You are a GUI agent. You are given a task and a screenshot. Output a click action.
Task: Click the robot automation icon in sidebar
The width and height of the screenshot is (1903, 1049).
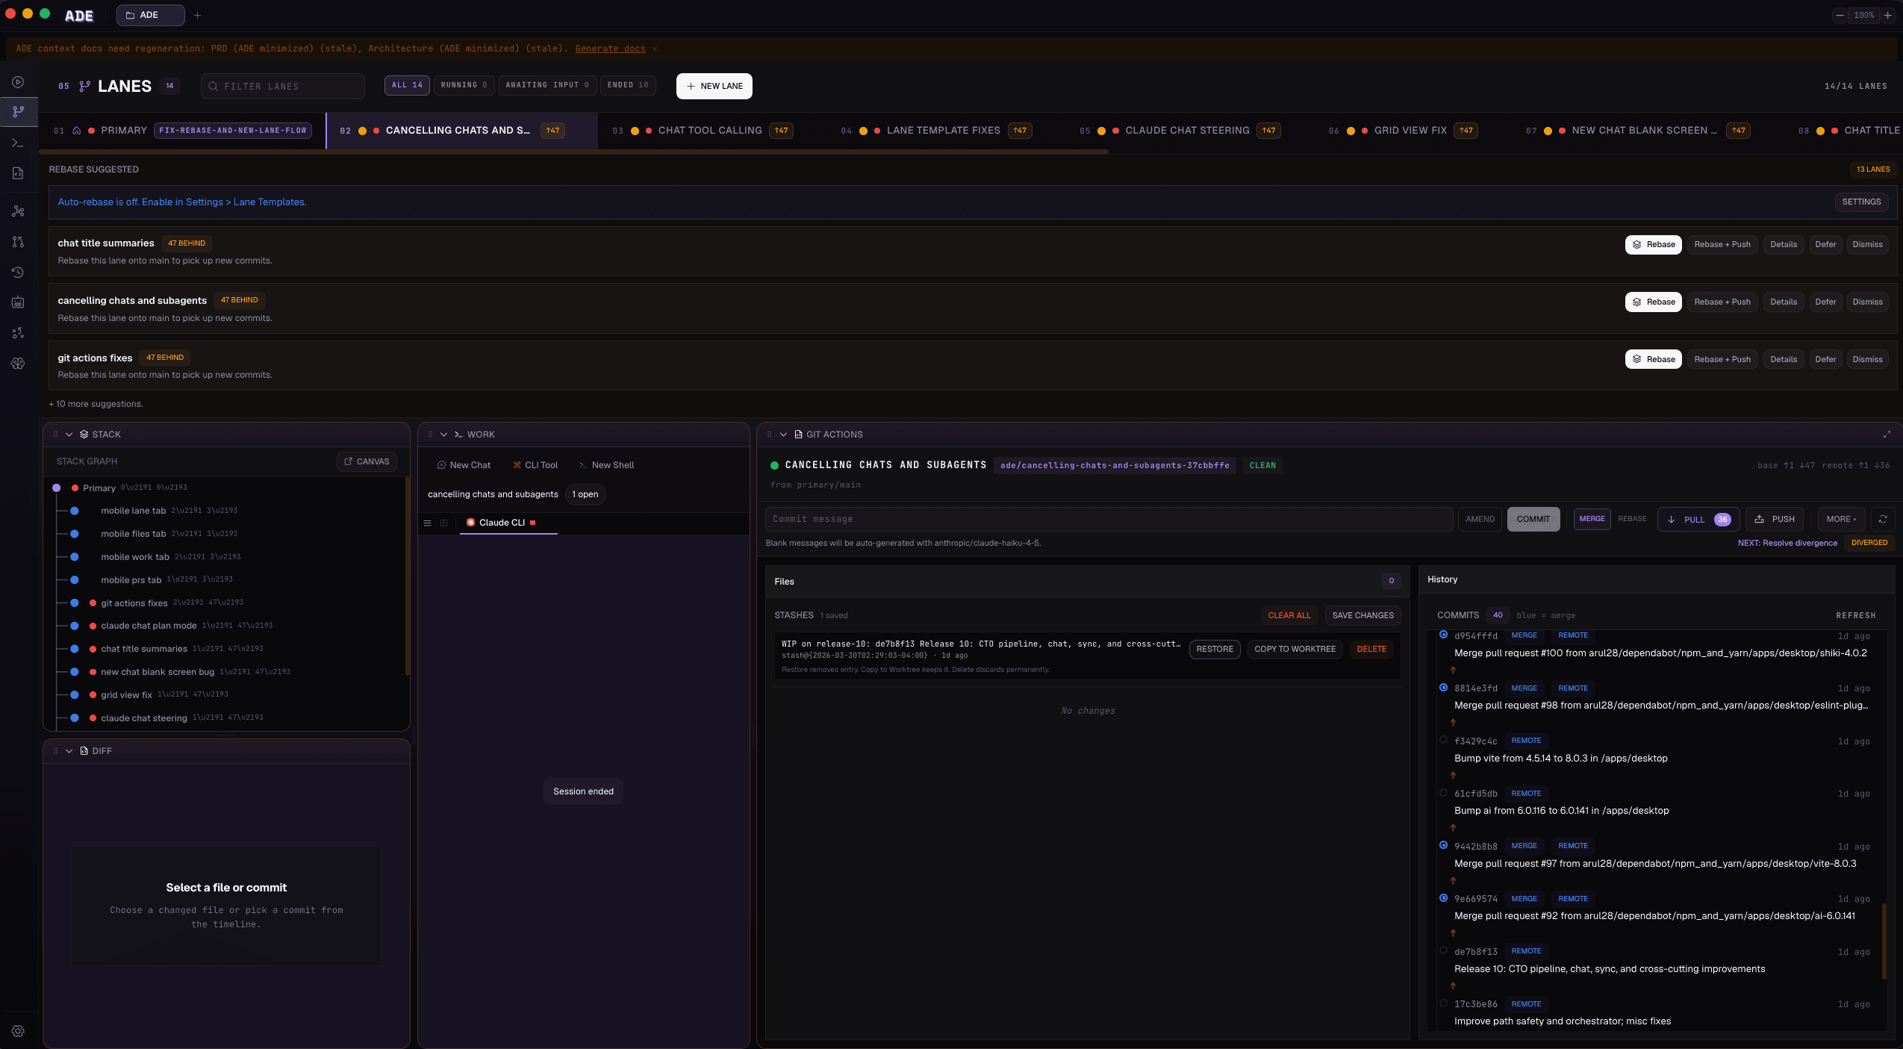point(18,302)
